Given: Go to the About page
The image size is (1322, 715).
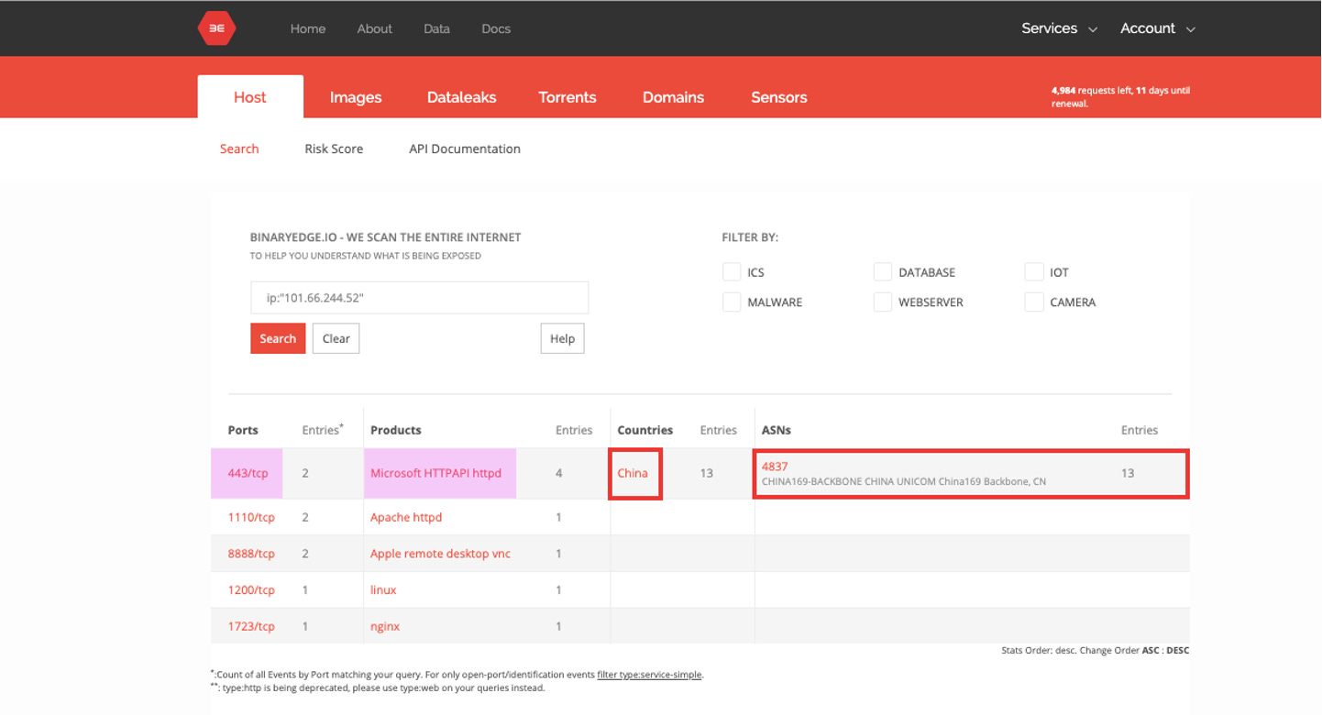Looking at the screenshot, I should pyautogui.click(x=374, y=28).
